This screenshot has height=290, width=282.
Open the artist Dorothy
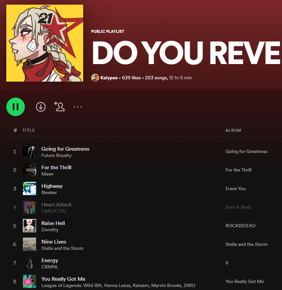tap(50, 230)
